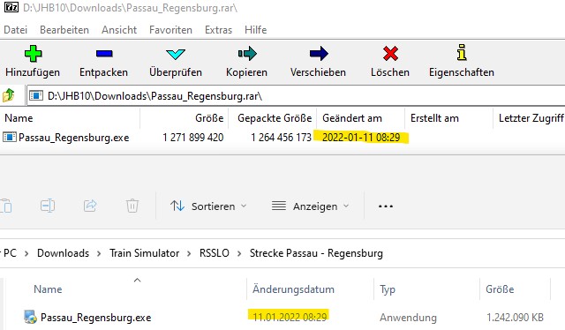The height and width of the screenshot is (330, 565).
Task: Expand the chevron after Train Simulator breadcrumb
Action: pyautogui.click(x=189, y=253)
